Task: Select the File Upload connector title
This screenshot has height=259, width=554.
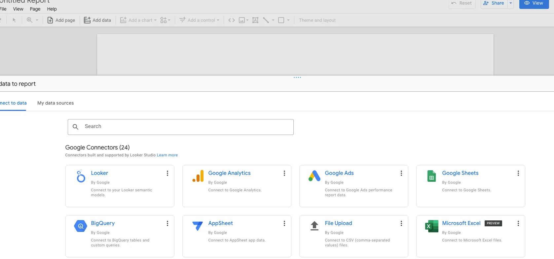Action: pyautogui.click(x=338, y=223)
